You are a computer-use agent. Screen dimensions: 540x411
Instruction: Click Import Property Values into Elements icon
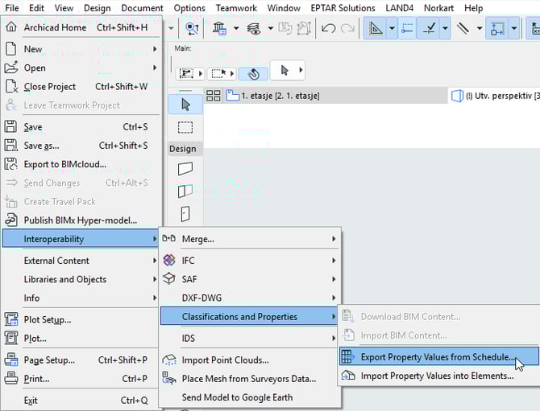348,376
